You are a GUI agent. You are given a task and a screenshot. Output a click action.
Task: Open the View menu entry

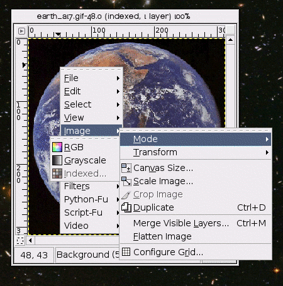(x=91, y=118)
